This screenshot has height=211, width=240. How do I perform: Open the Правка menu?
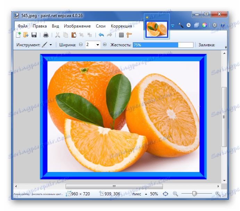tap(40, 26)
